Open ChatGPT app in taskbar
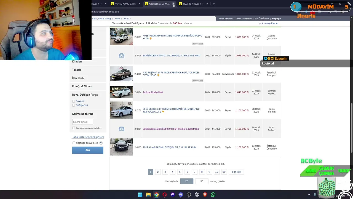353x199 pixels. click(197, 195)
